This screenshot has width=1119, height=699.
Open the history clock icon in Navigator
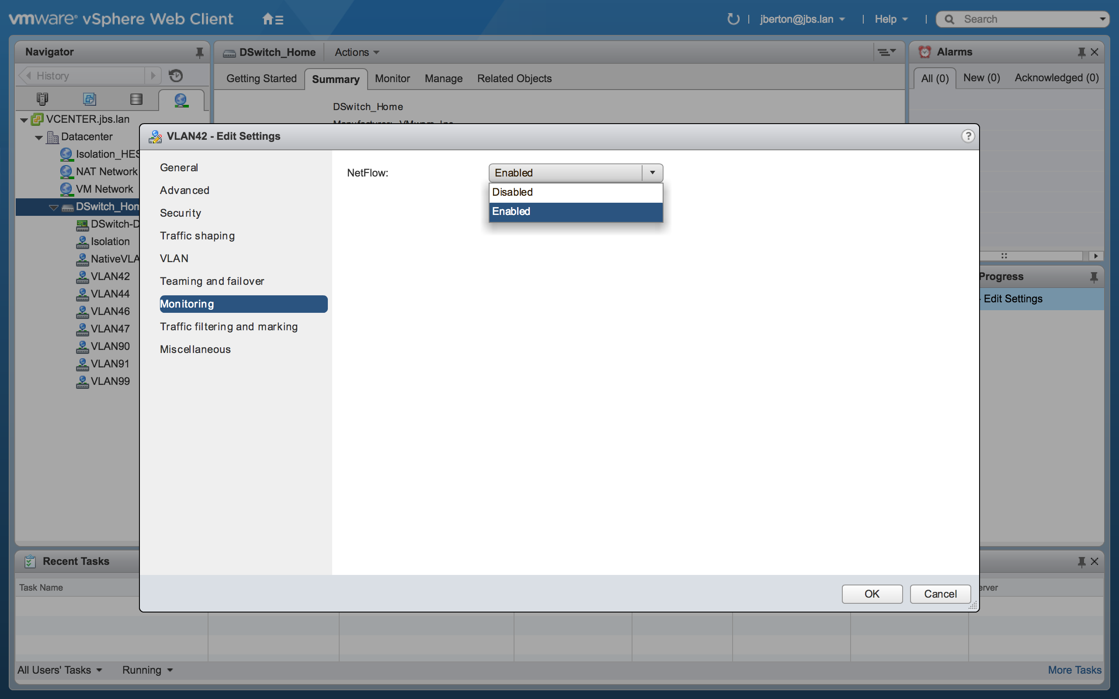pyautogui.click(x=176, y=75)
